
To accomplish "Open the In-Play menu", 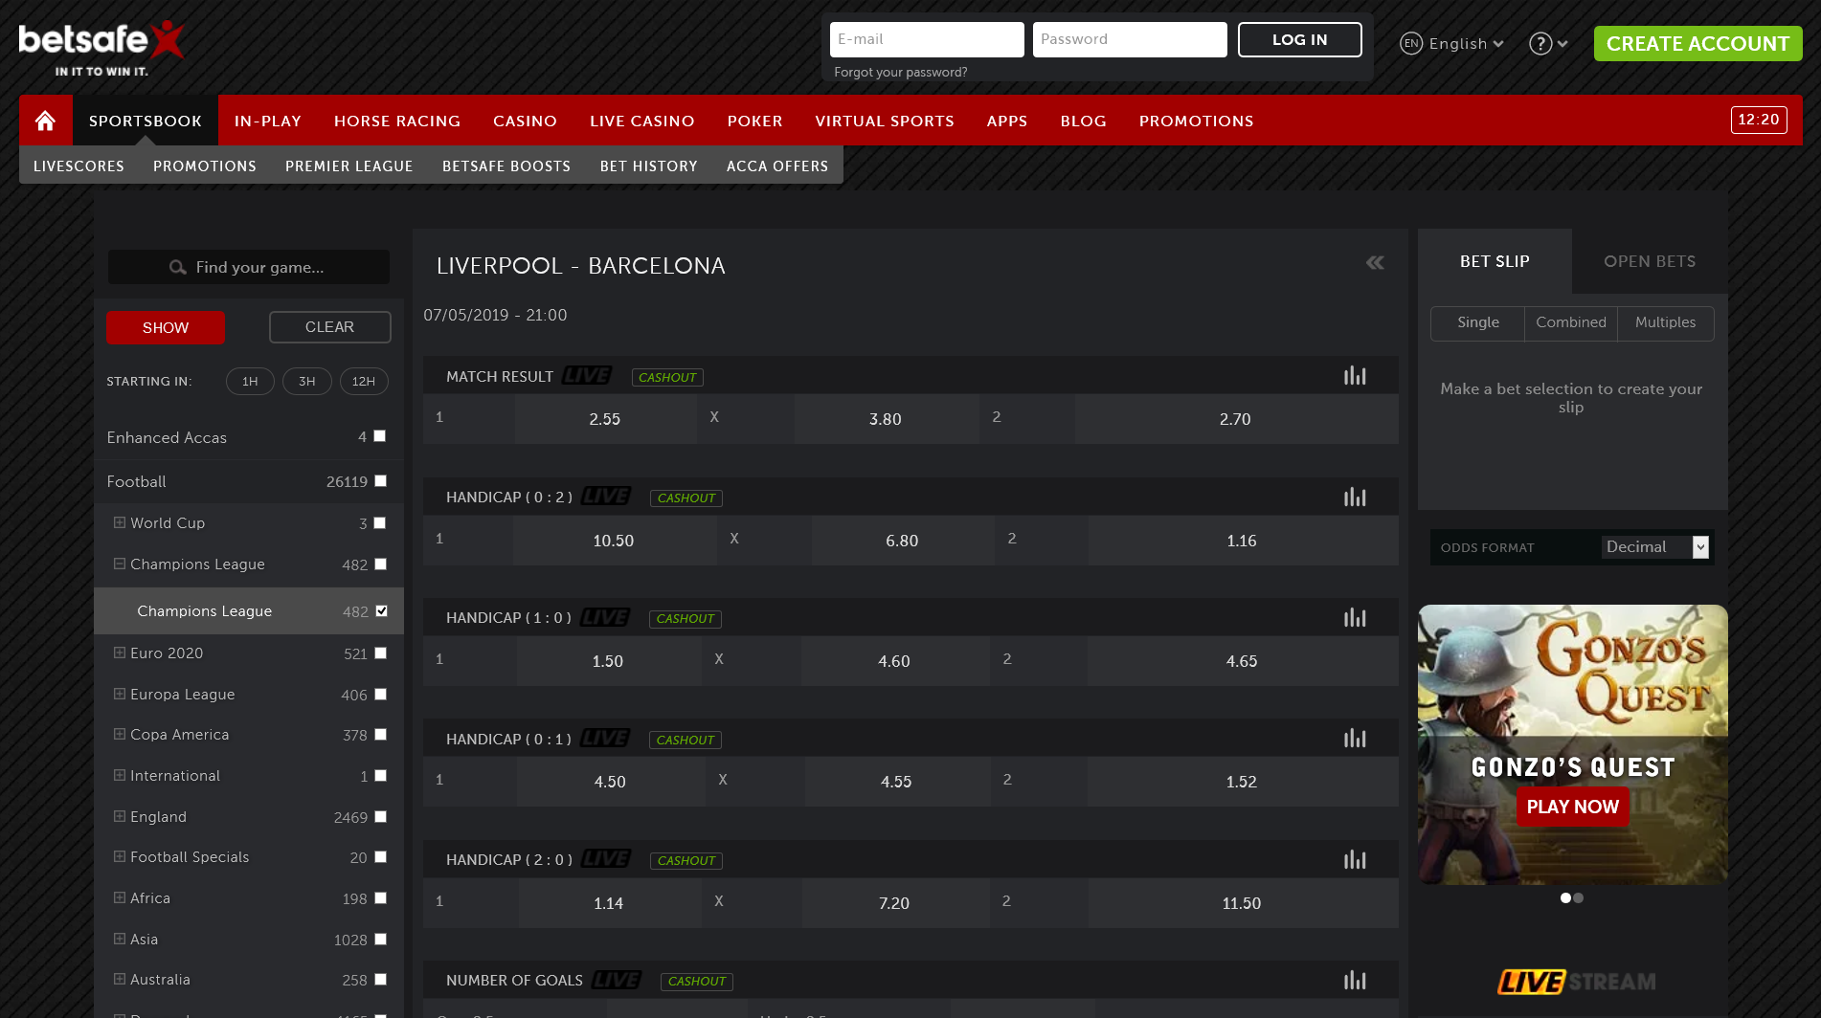I will 268,121.
